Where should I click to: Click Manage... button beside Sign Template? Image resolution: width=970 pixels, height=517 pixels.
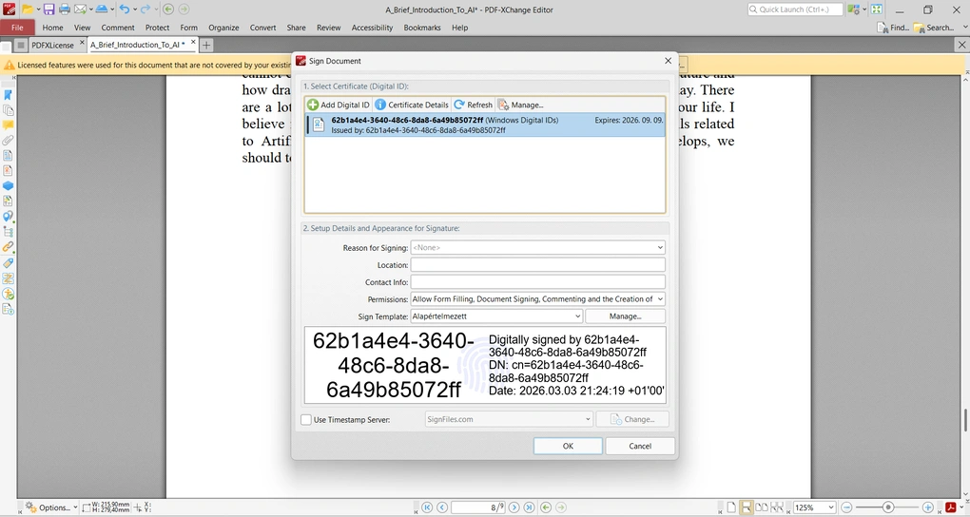click(625, 316)
